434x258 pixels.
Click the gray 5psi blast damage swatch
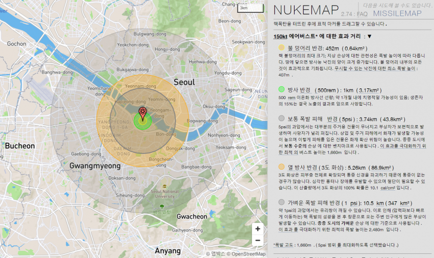pyautogui.click(x=281, y=118)
